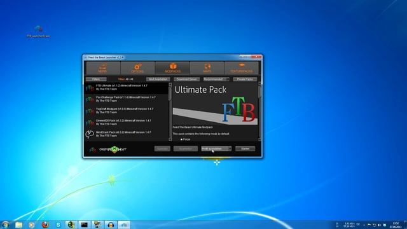Select FTB Ultimate pack in list
This screenshot has width=407, height=229.
127,88
